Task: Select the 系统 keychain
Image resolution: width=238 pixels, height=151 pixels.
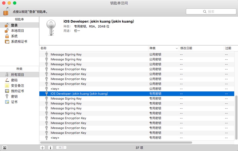Action: tap(20, 36)
